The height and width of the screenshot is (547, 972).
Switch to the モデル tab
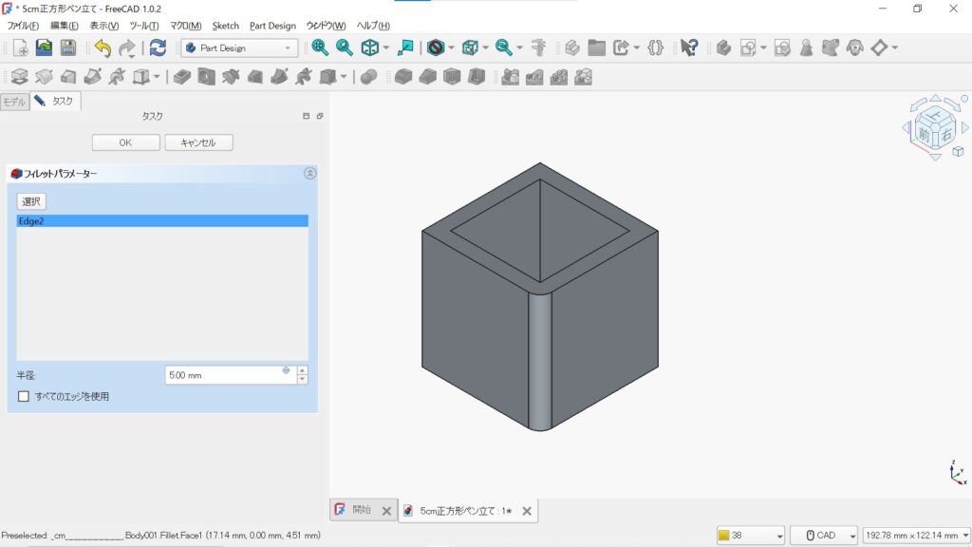coord(15,101)
